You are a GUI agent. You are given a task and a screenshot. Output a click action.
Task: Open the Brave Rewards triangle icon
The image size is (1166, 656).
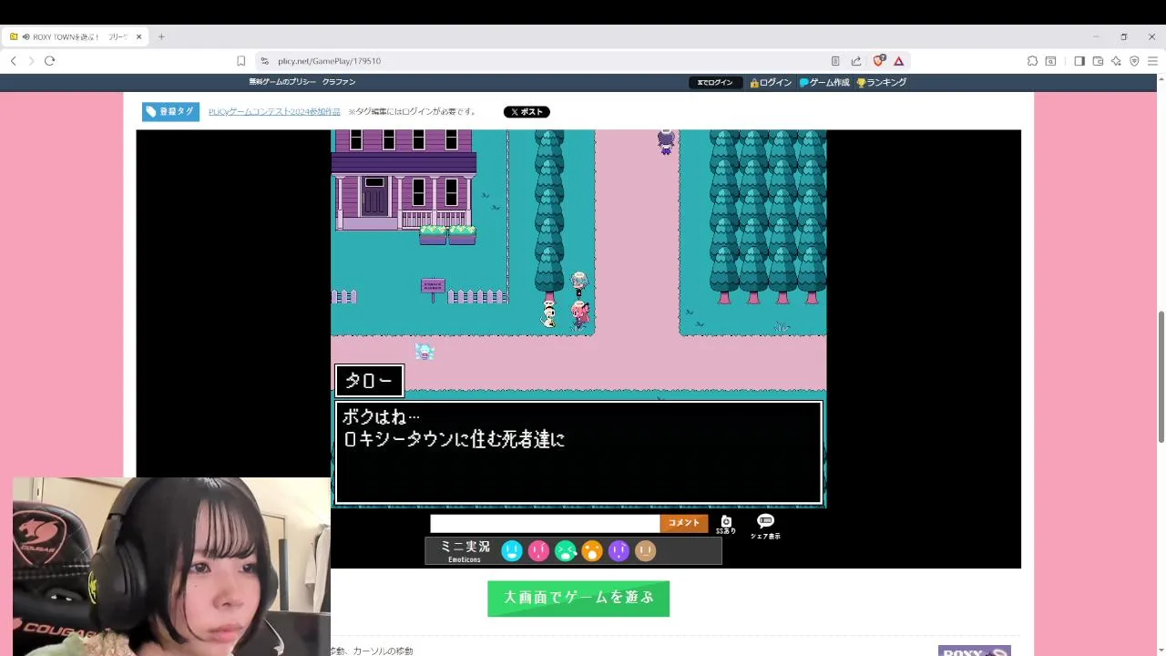(x=899, y=61)
